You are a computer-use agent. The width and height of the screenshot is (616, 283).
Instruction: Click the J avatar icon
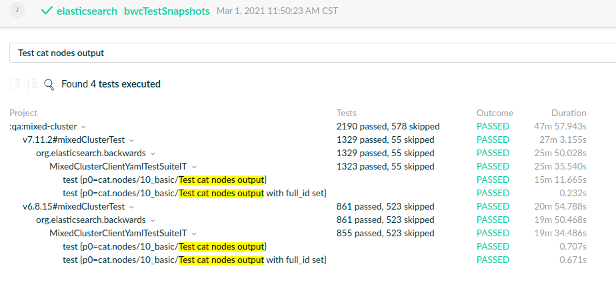pos(17,10)
